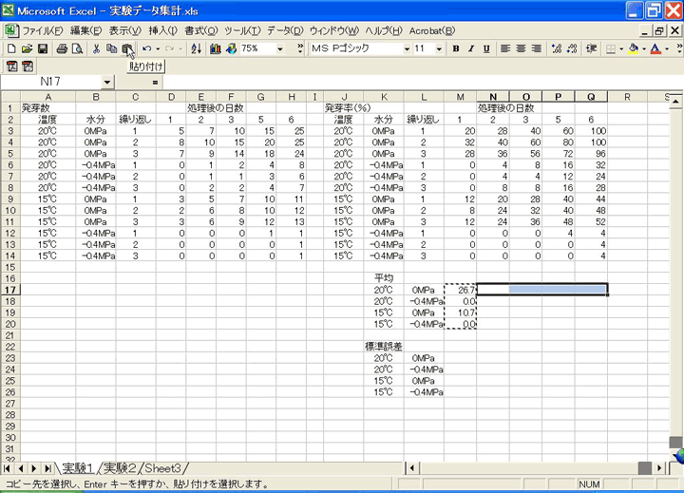Image resolution: width=684 pixels, height=493 pixels.
Task: Toggle Underline formatting
Action: pyautogui.click(x=486, y=48)
